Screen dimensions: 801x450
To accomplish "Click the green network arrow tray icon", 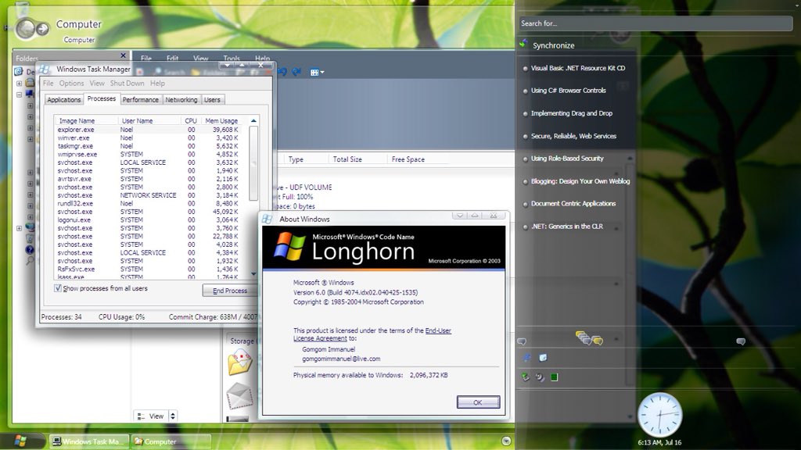I will click(x=525, y=377).
